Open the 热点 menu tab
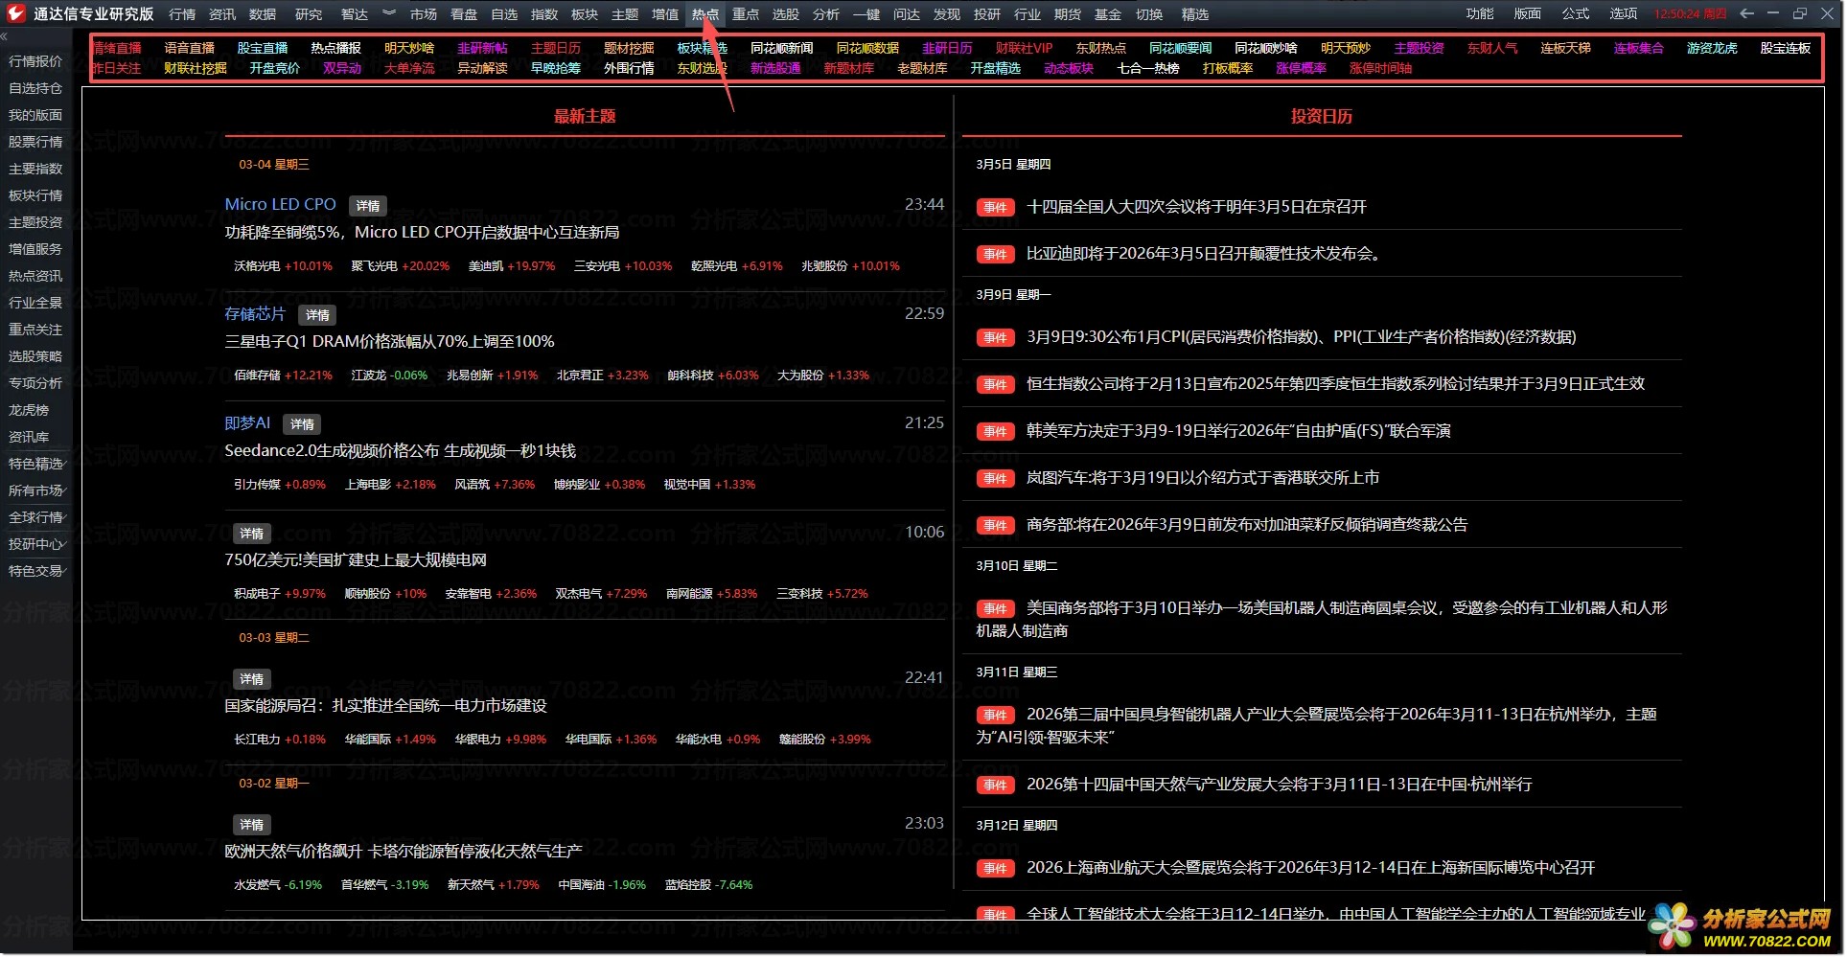The image size is (1847, 957). 705,14
